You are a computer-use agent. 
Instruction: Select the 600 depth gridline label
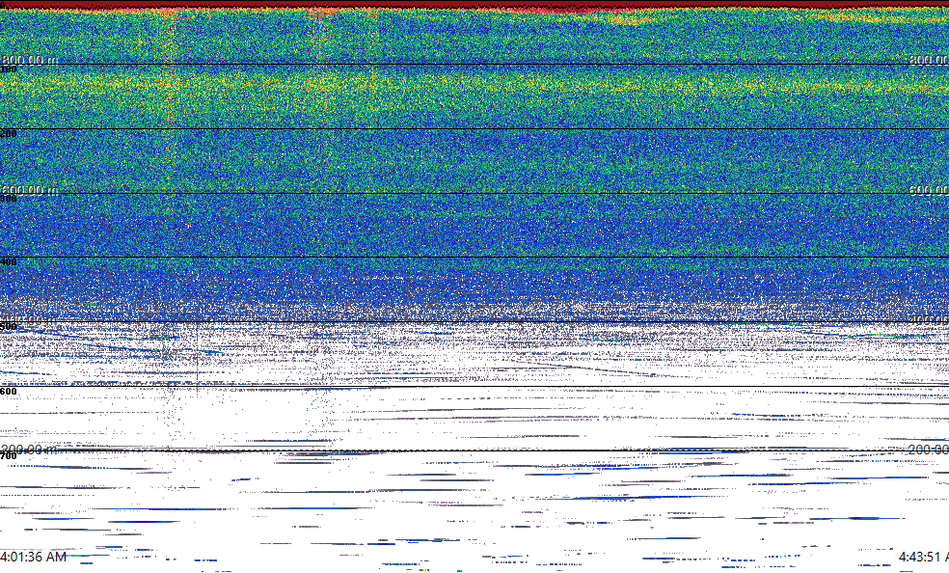(x=9, y=392)
